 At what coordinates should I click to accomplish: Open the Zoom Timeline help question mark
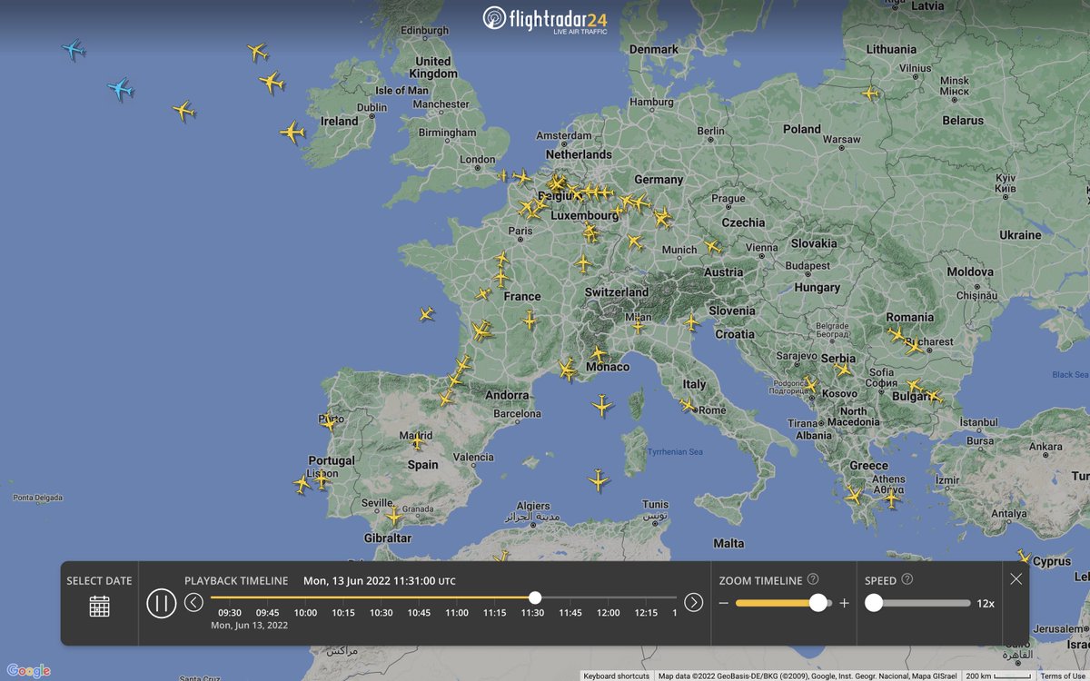[813, 578]
